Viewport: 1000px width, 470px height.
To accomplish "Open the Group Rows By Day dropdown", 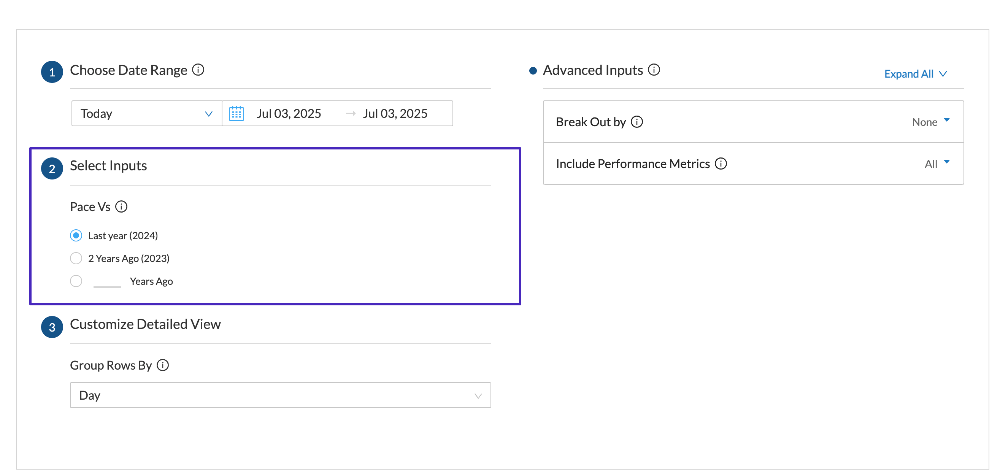I will tap(280, 395).
